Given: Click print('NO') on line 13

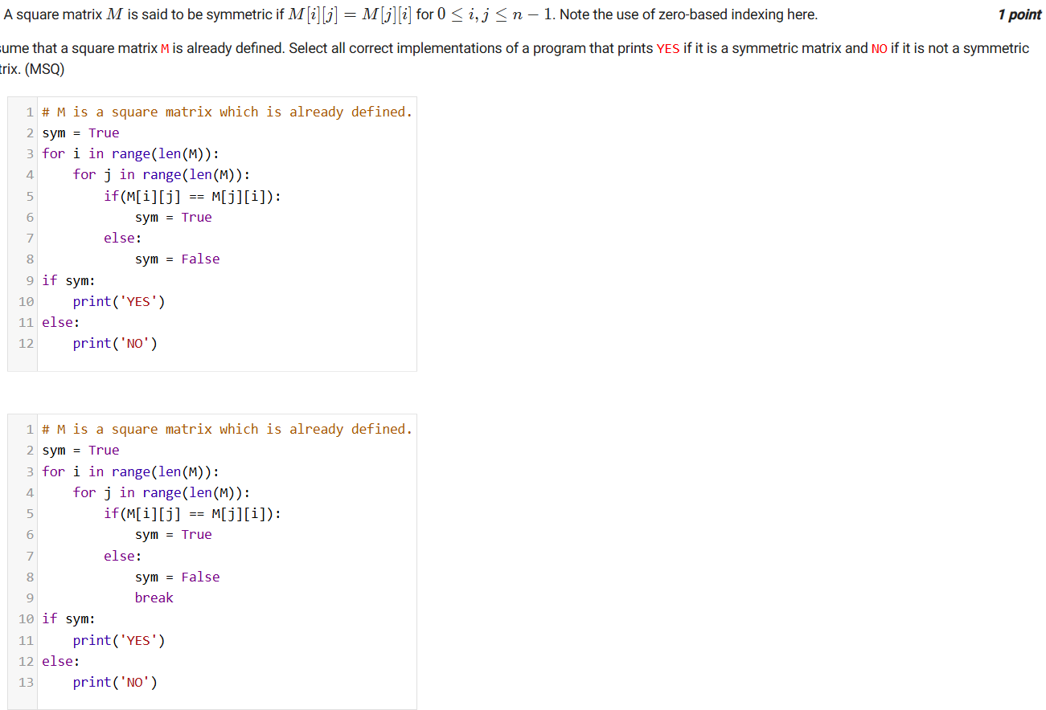Looking at the screenshot, I should [115, 682].
